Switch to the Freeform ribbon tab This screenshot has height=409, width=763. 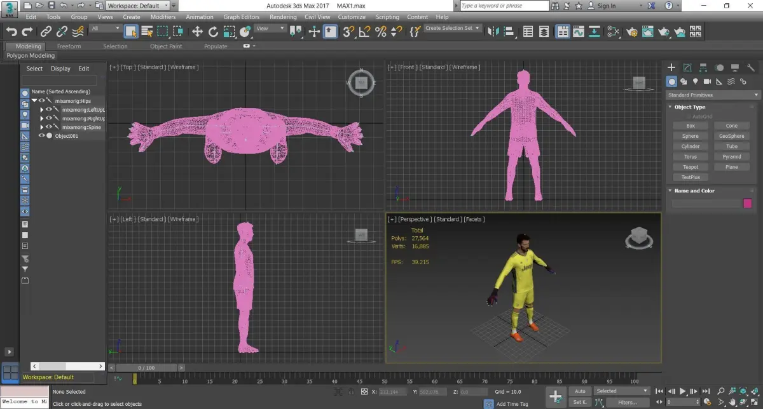coord(69,46)
